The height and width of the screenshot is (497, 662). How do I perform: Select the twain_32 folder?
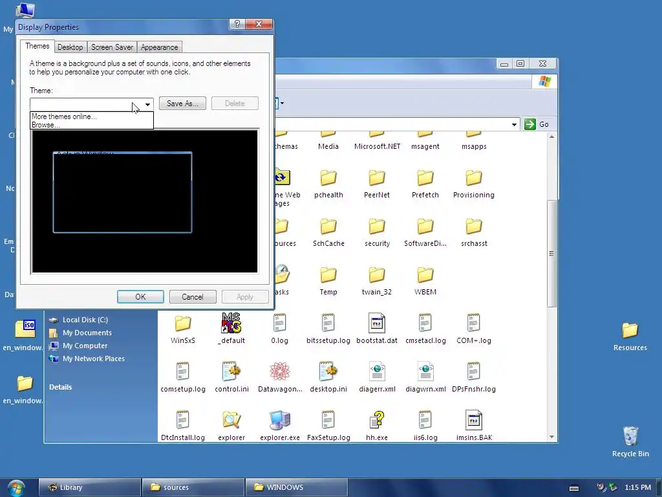coord(377,282)
